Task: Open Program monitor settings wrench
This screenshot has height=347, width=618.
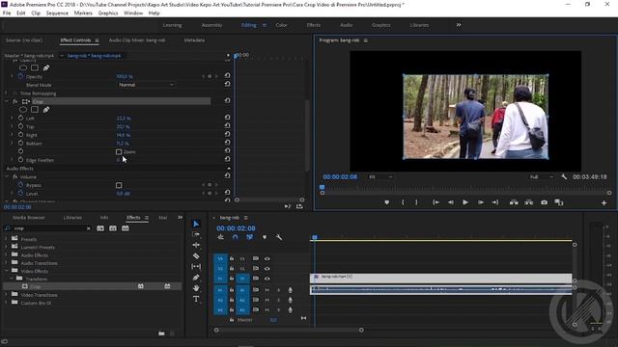Action: [564, 177]
